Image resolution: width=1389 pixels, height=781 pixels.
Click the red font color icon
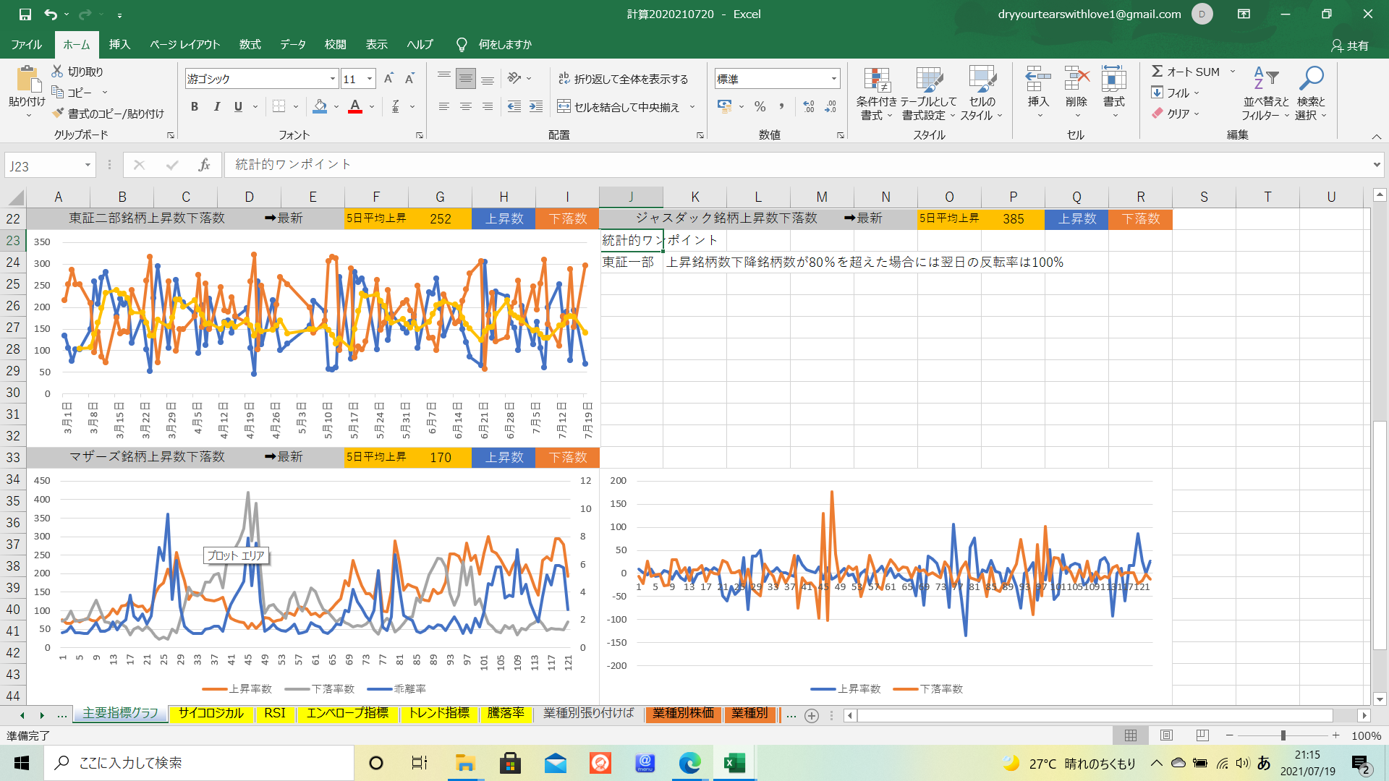pos(355,107)
